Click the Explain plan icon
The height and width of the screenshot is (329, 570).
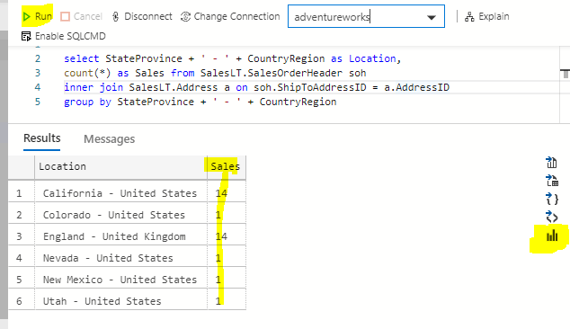tap(469, 17)
